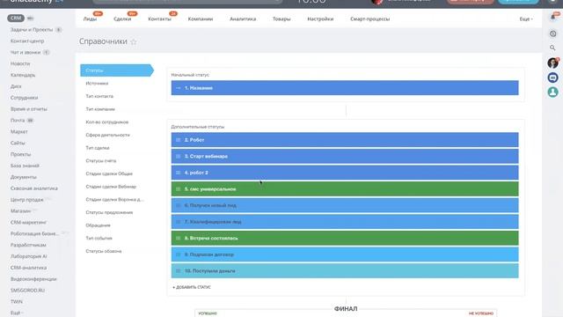Add Справочники page to favorites with star

pos(133,41)
